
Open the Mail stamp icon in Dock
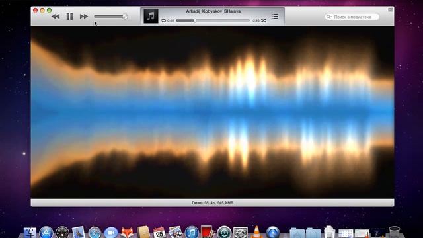tap(79, 233)
